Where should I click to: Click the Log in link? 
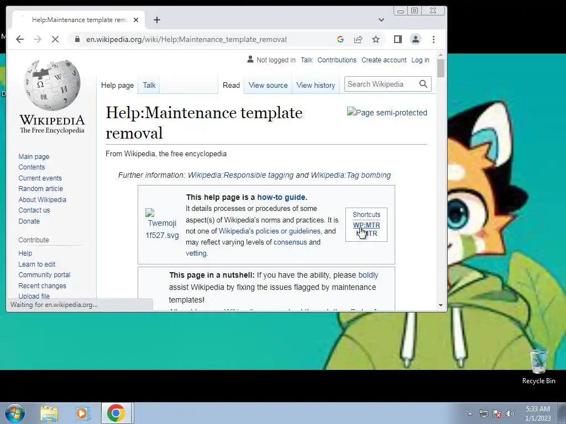click(420, 60)
